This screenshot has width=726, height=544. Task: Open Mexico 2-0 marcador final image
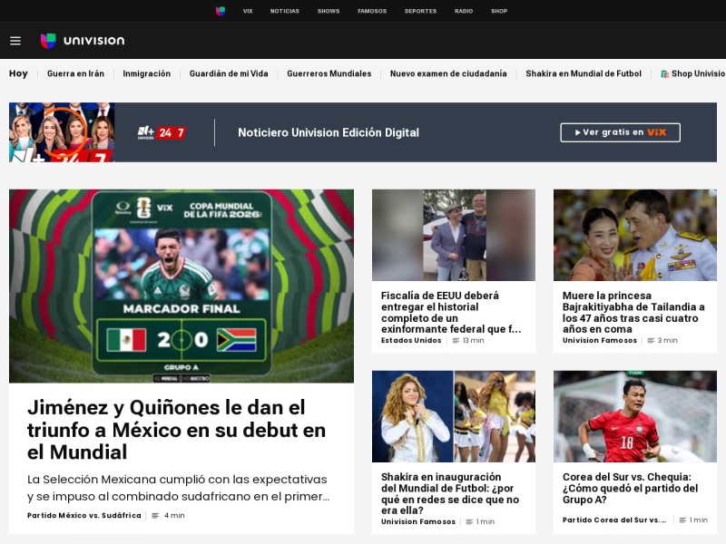coord(181,286)
